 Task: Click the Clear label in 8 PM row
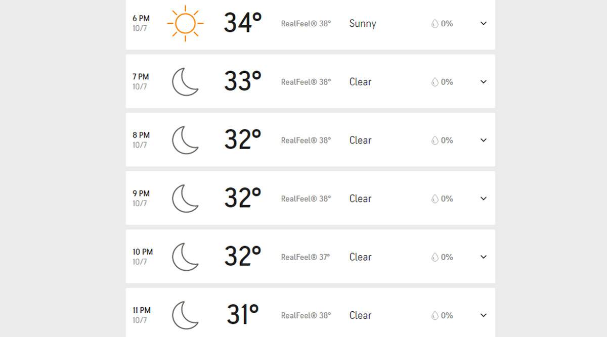[x=361, y=140]
